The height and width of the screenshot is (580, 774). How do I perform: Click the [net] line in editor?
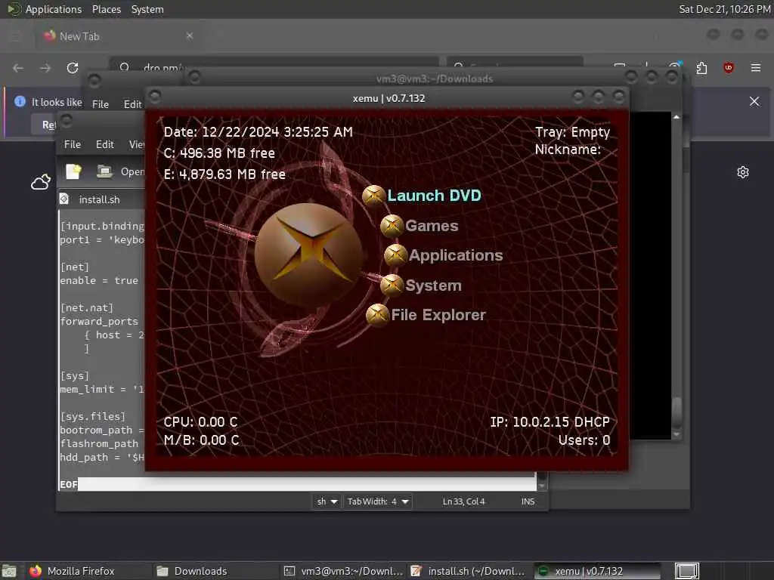pos(75,267)
